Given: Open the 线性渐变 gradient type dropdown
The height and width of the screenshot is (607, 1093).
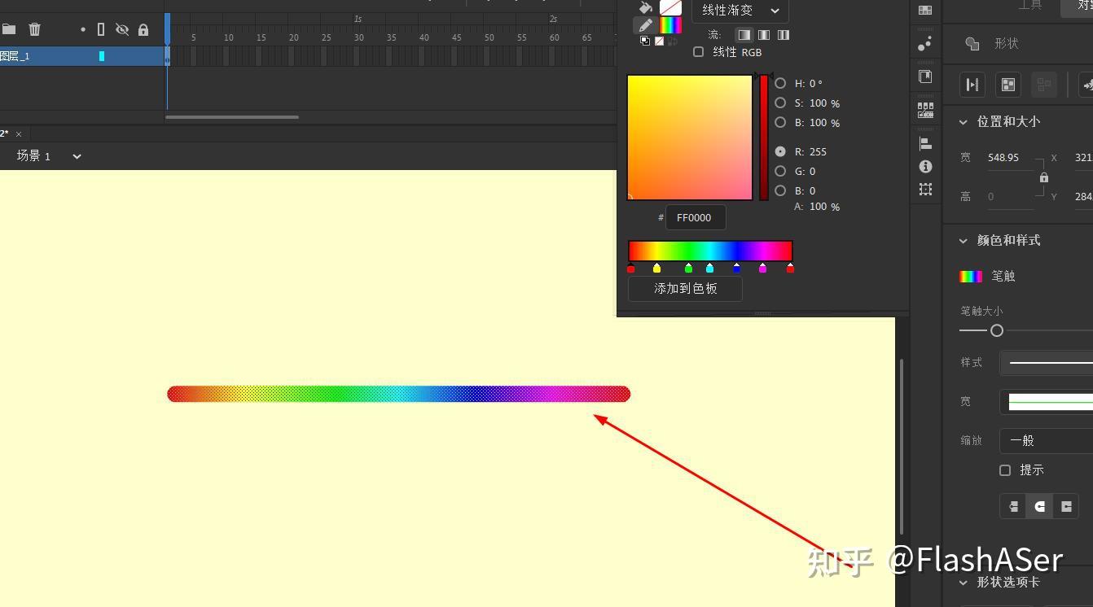Looking at the screenshot, I should coord(739,11).
